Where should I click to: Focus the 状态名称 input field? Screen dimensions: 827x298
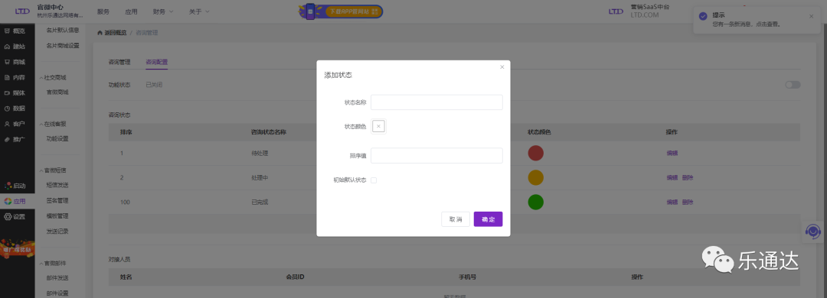(436, 102)
